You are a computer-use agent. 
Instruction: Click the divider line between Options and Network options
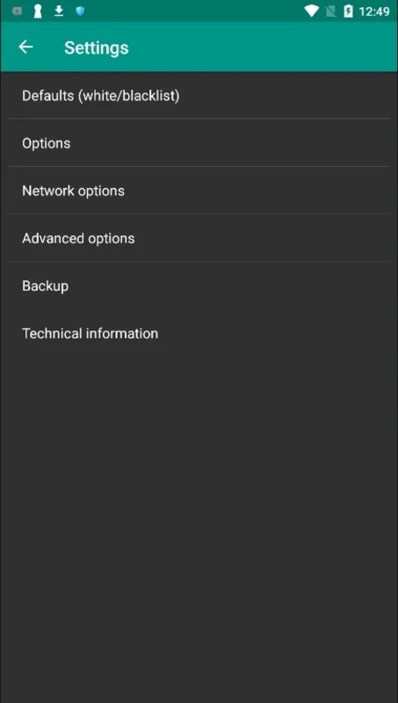[x=199, y=166]
